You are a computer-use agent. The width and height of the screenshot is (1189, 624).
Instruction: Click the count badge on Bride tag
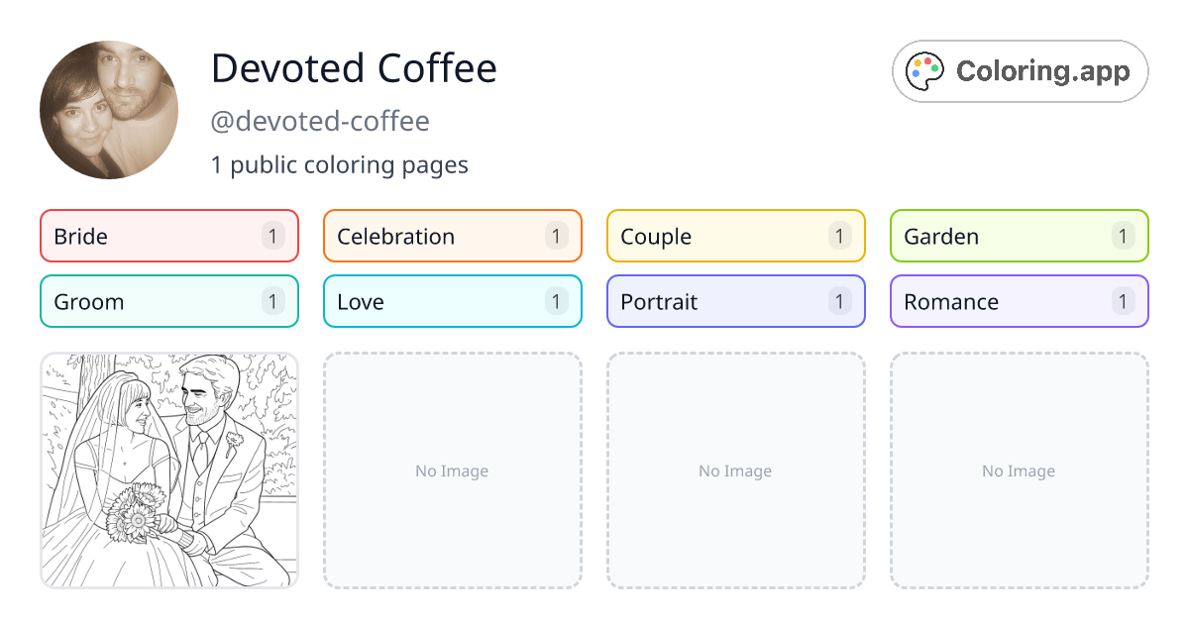coord(273,236)
